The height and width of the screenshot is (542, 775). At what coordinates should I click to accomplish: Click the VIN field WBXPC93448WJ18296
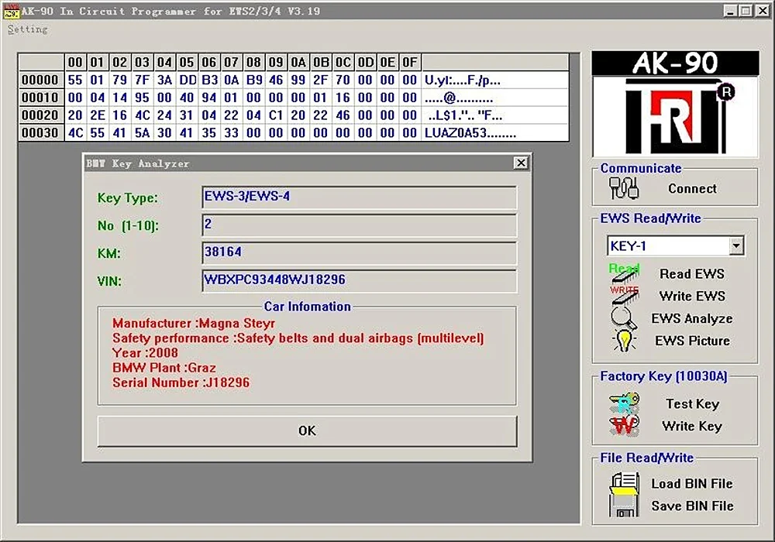[360, 280]
